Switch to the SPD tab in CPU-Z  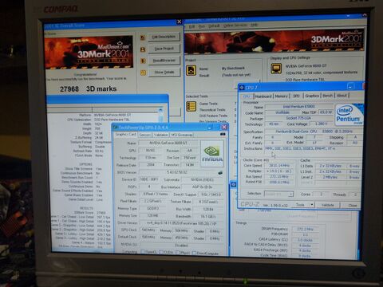pos(296,96)
